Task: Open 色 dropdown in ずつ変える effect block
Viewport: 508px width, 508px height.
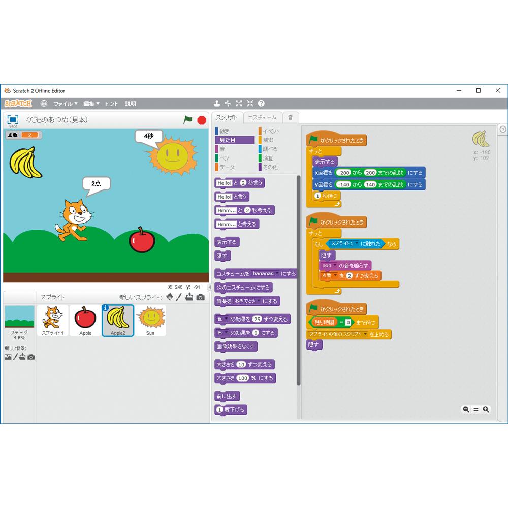Action: 223,319
